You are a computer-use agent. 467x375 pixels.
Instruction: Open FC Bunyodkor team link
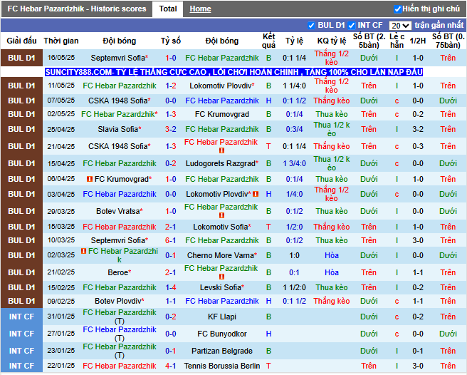tap(222, 334)
